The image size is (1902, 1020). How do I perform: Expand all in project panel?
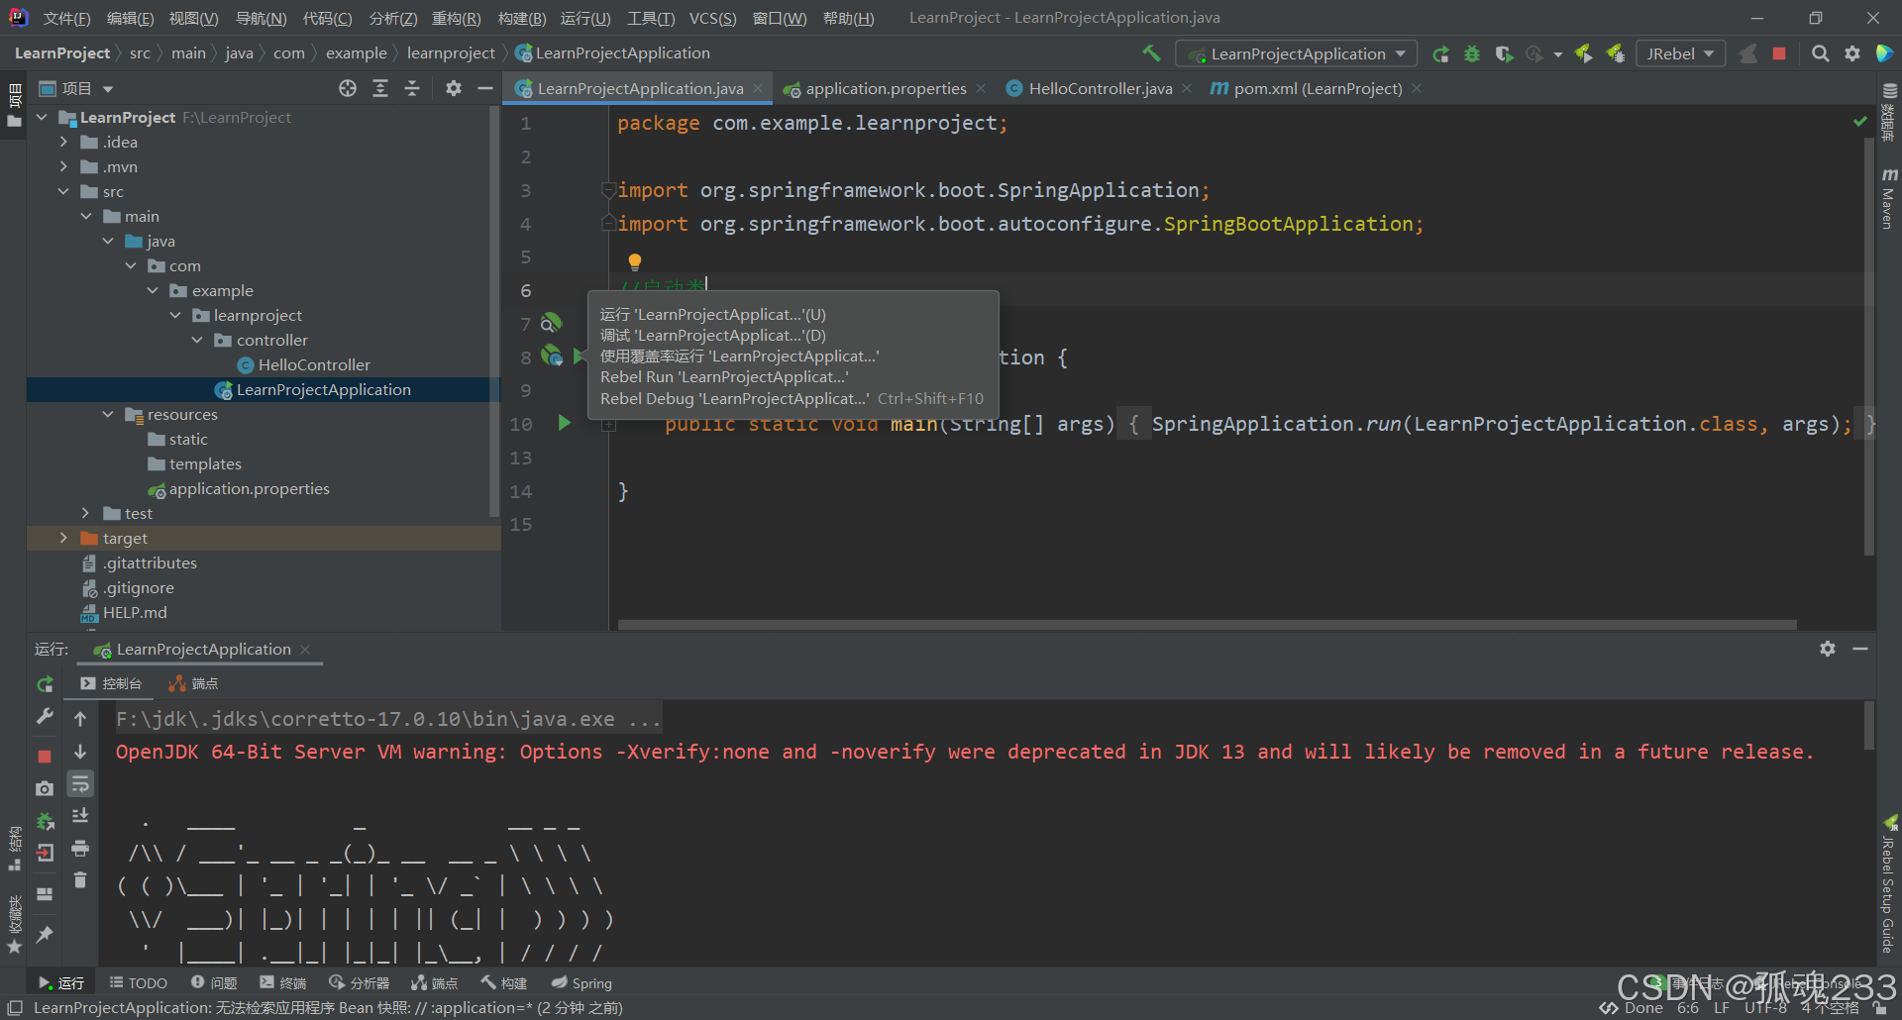[380, 89]
